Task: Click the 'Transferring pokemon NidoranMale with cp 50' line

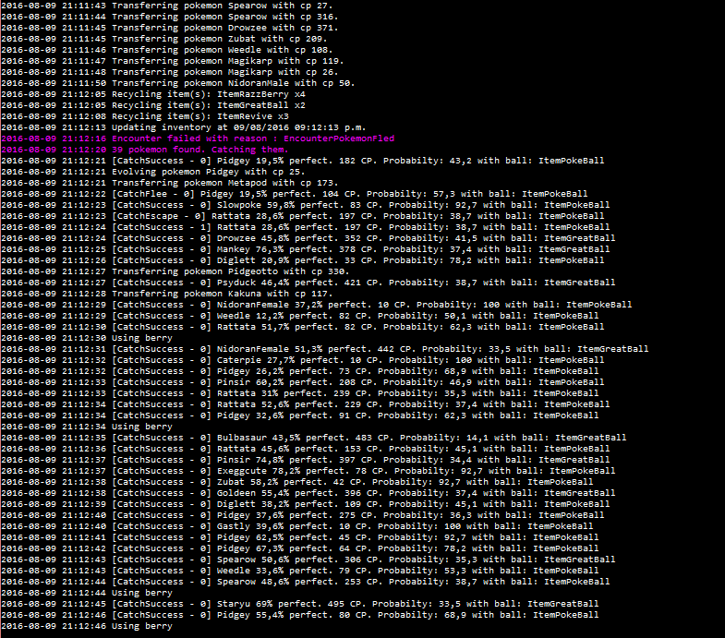Action: [x=178, y=83]
